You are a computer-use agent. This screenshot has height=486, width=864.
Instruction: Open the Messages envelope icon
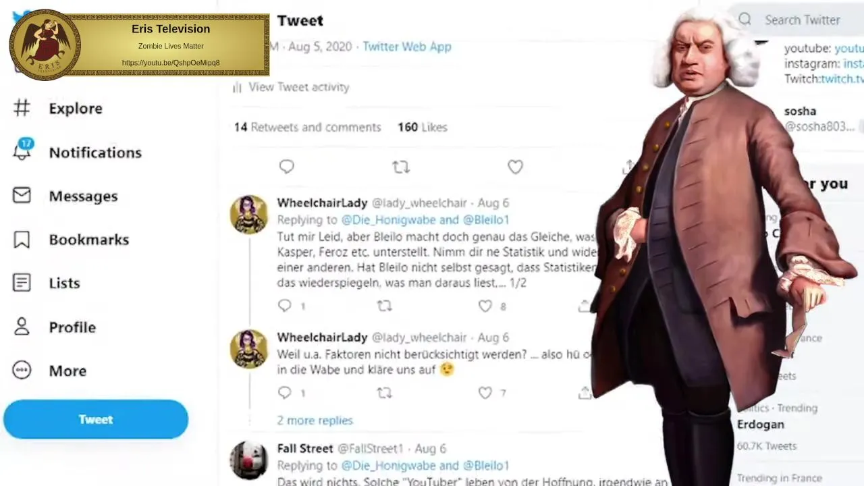22,195
